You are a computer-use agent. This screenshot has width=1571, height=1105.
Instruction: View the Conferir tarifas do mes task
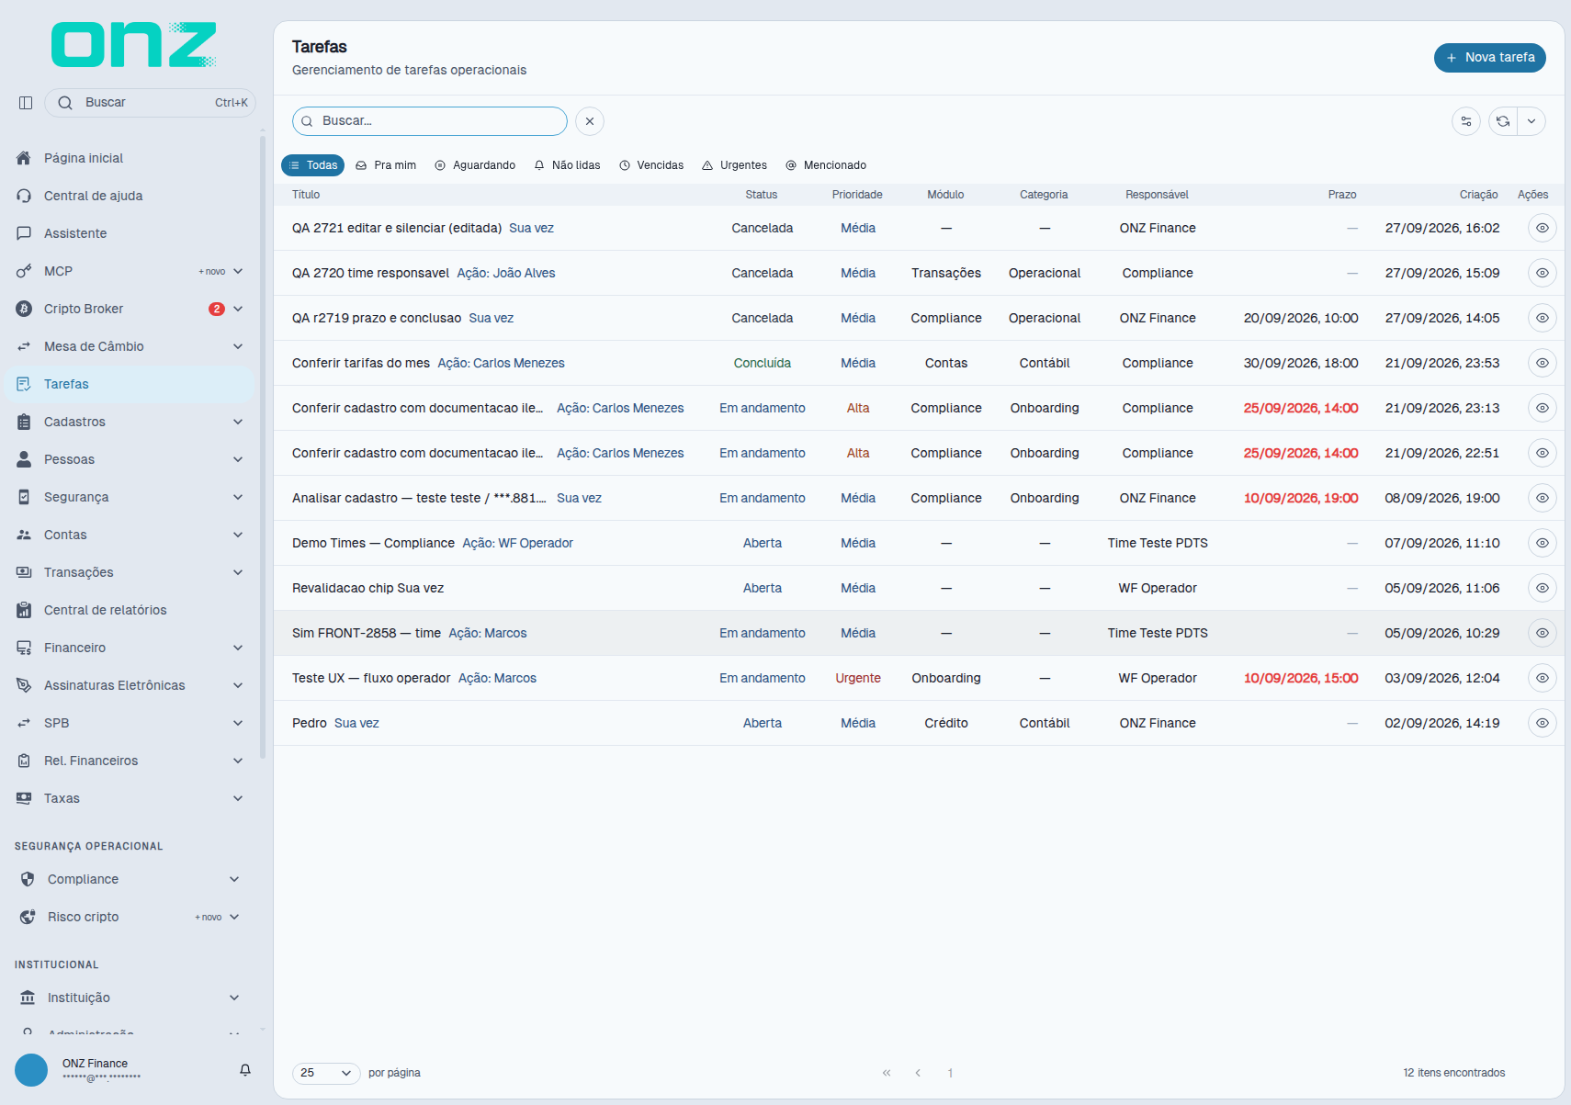click(x=1543, y=363)
